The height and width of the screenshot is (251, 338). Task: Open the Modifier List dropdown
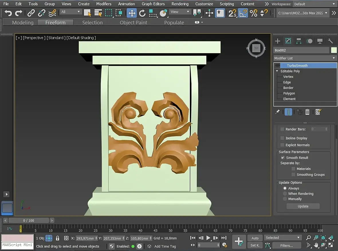point(305,58)
